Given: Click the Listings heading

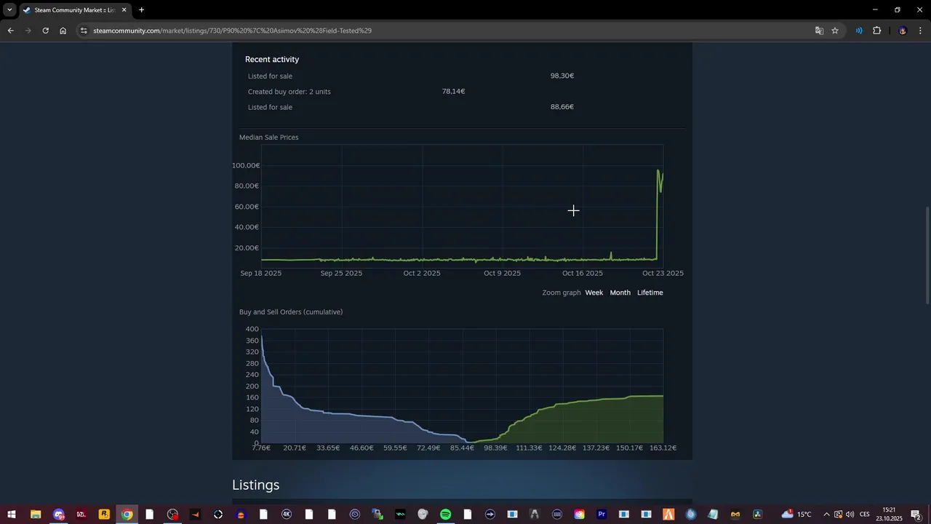Looking at the screenshot, I should [x=256, y=485].
